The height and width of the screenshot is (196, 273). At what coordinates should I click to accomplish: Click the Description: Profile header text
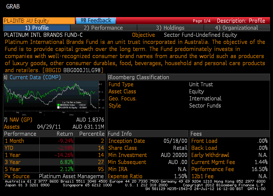point(241,21)
